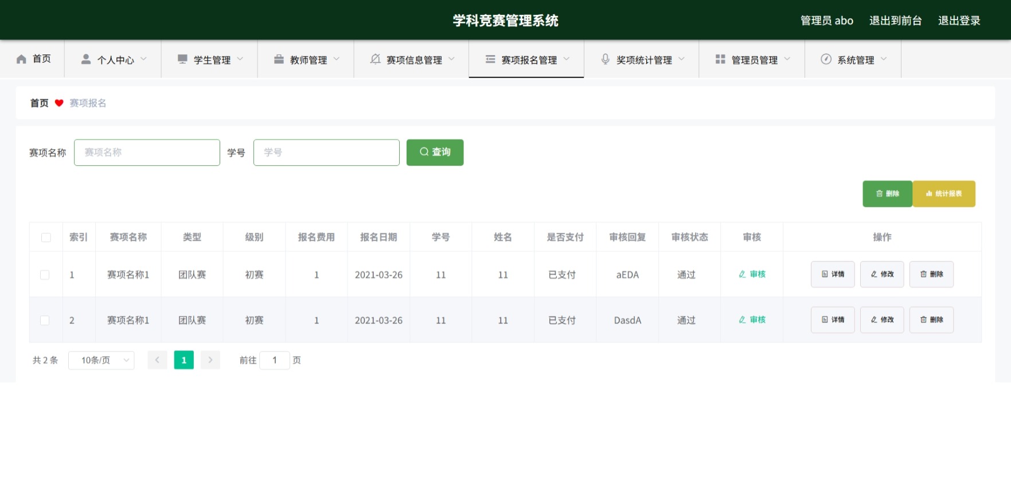Screen dimensions: 1011x484
Task: Click the trash icon on the green 删除 button
Action: point(879,194)
